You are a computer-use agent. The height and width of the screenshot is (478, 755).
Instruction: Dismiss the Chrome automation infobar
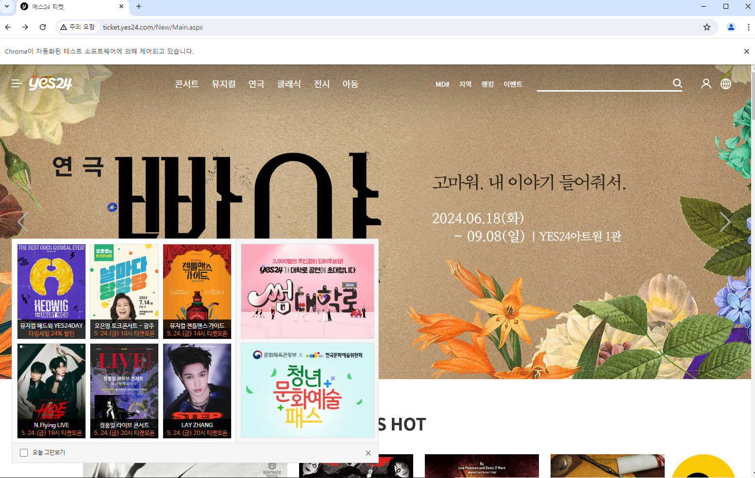[x=747, y=51]
